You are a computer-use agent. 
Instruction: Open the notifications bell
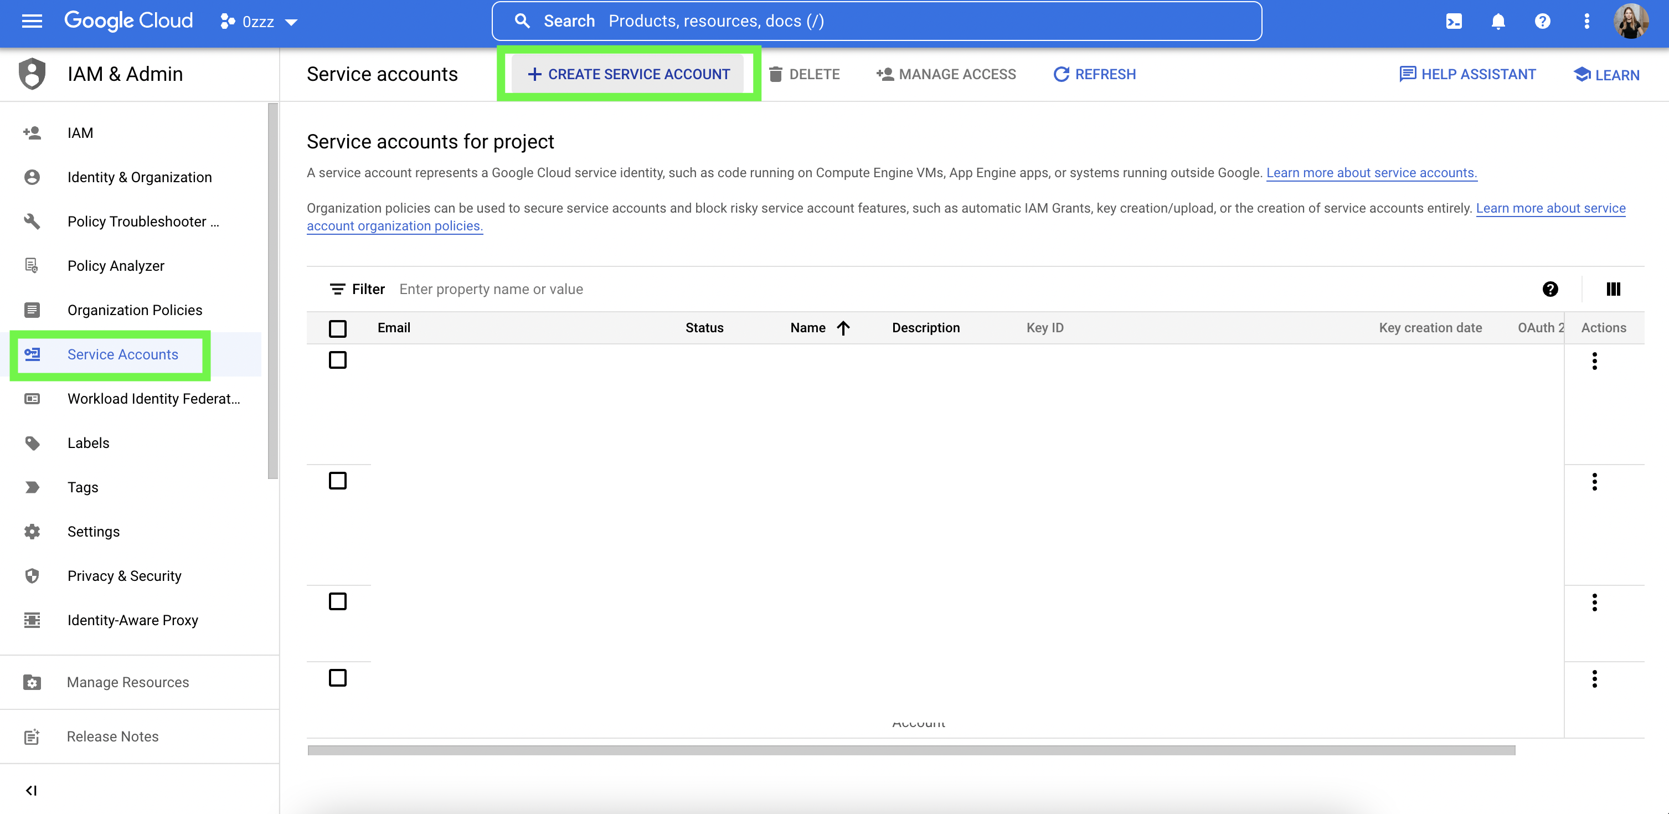(x=1498, y=22)
